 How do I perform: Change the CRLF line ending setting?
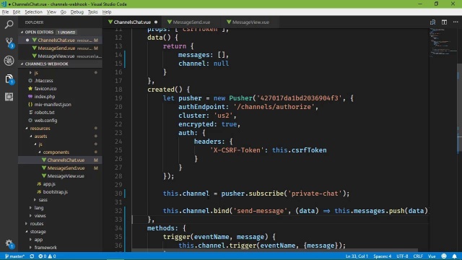[418, 256]
